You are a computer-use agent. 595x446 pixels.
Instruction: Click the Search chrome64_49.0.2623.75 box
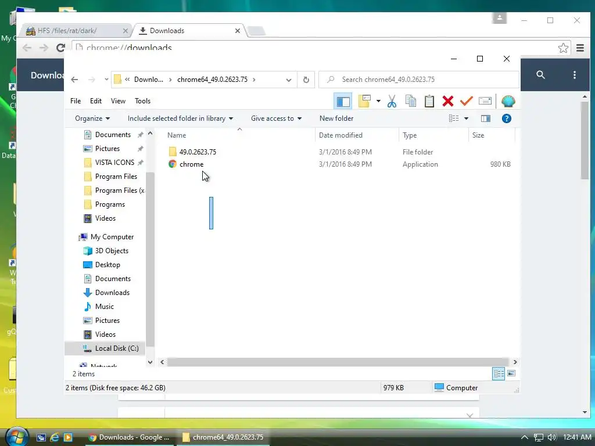click(x=419, y=80)
